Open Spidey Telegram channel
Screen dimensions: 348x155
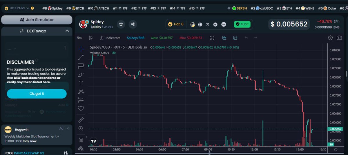tap(215, 24)
